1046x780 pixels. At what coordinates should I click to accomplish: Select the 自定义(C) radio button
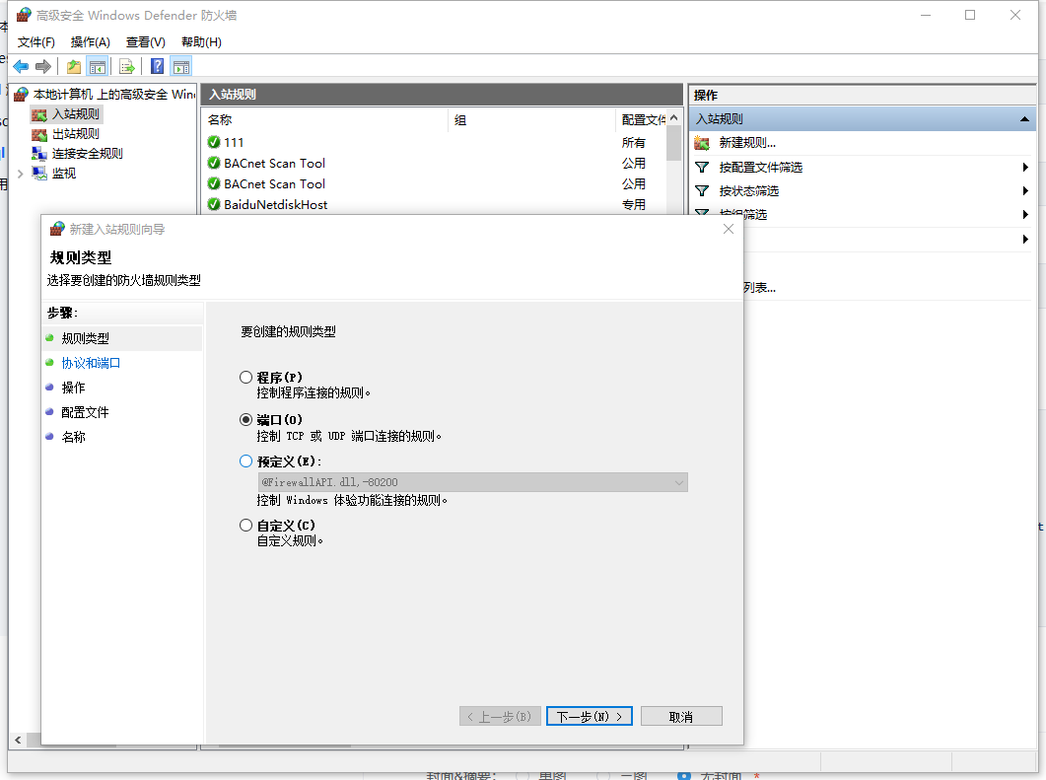coord(246,526)
